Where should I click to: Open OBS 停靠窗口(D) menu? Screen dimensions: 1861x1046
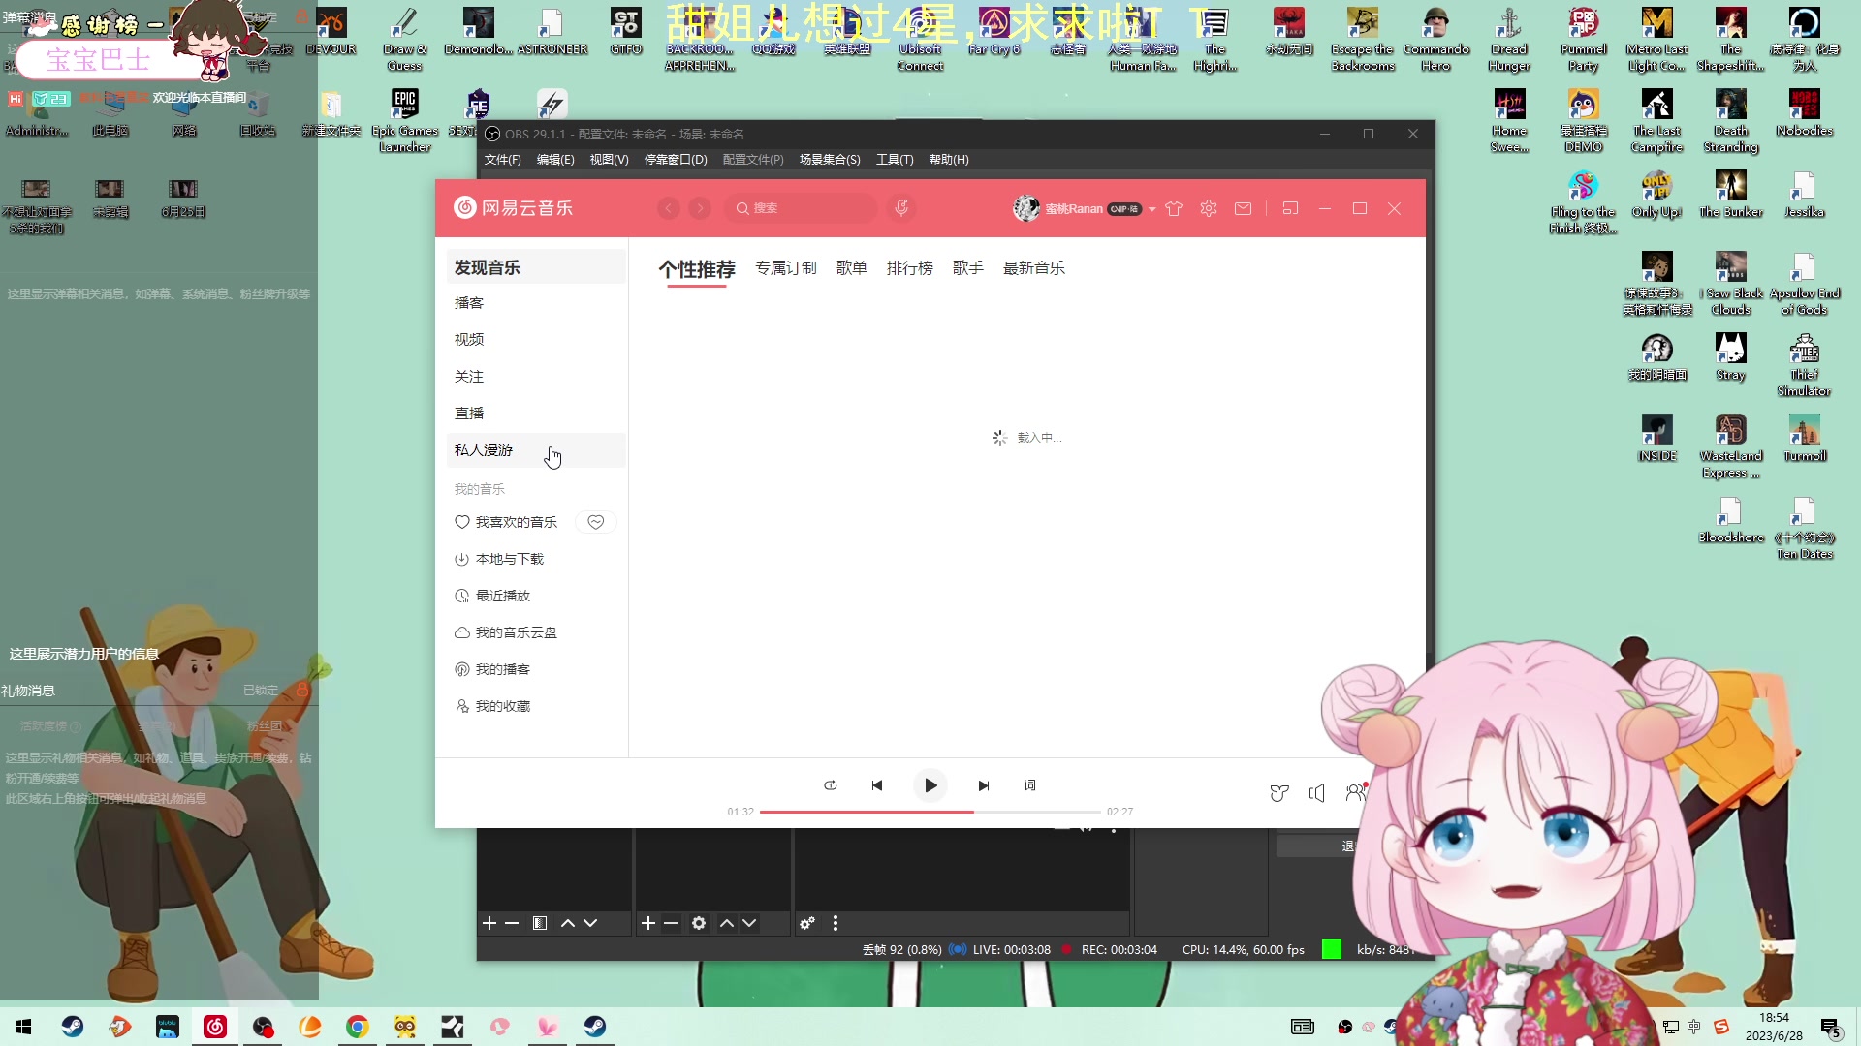click(x=676, y=160)
